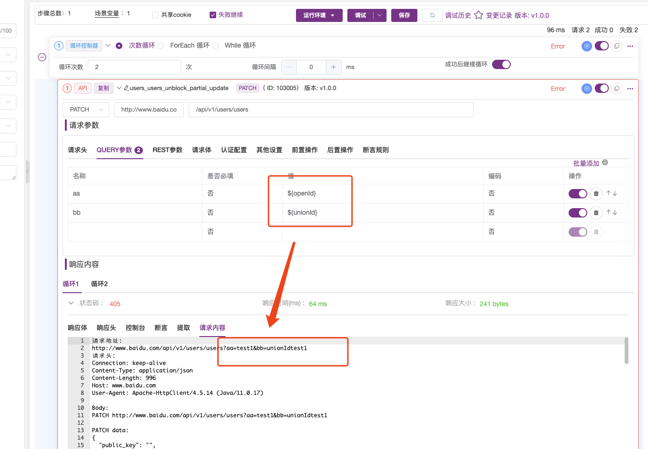This screenshot has width=648, height=449.
Task: Delete the aa query parameter
Action: pyautogui.click(x=596, y=193)
